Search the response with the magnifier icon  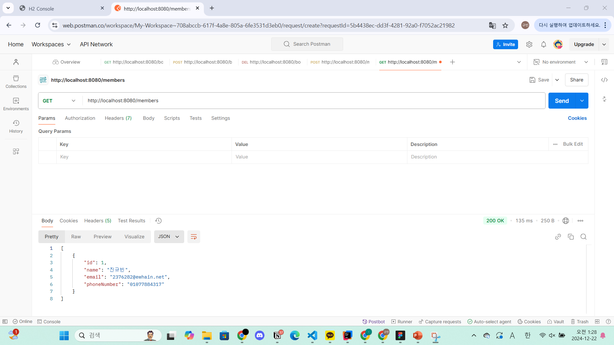pyautogui.click(x=583, y=237)
